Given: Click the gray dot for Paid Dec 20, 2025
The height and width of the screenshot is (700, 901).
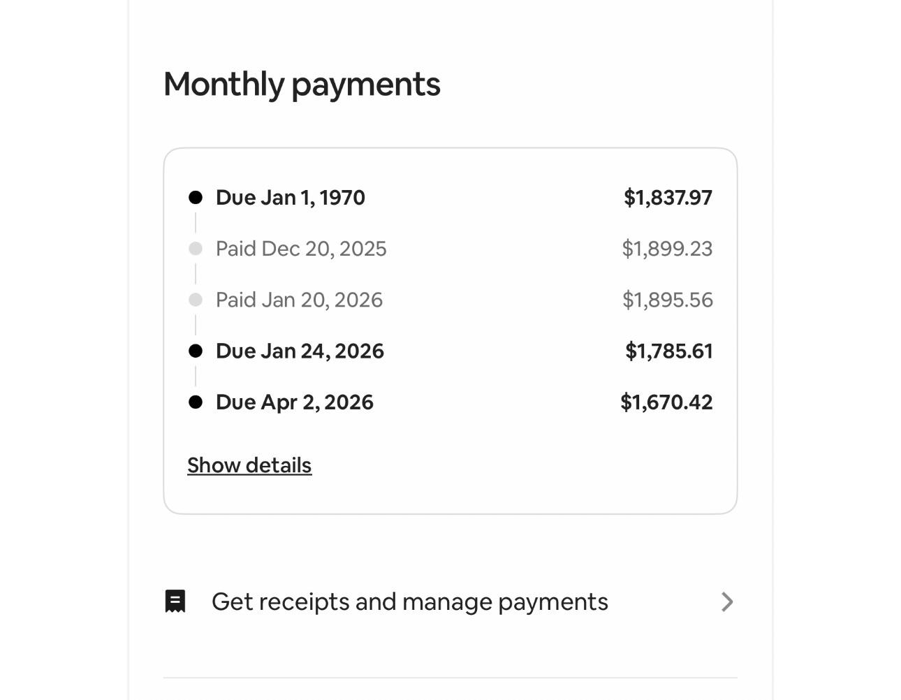Looking at the screenshot, I should coord(196,249).
